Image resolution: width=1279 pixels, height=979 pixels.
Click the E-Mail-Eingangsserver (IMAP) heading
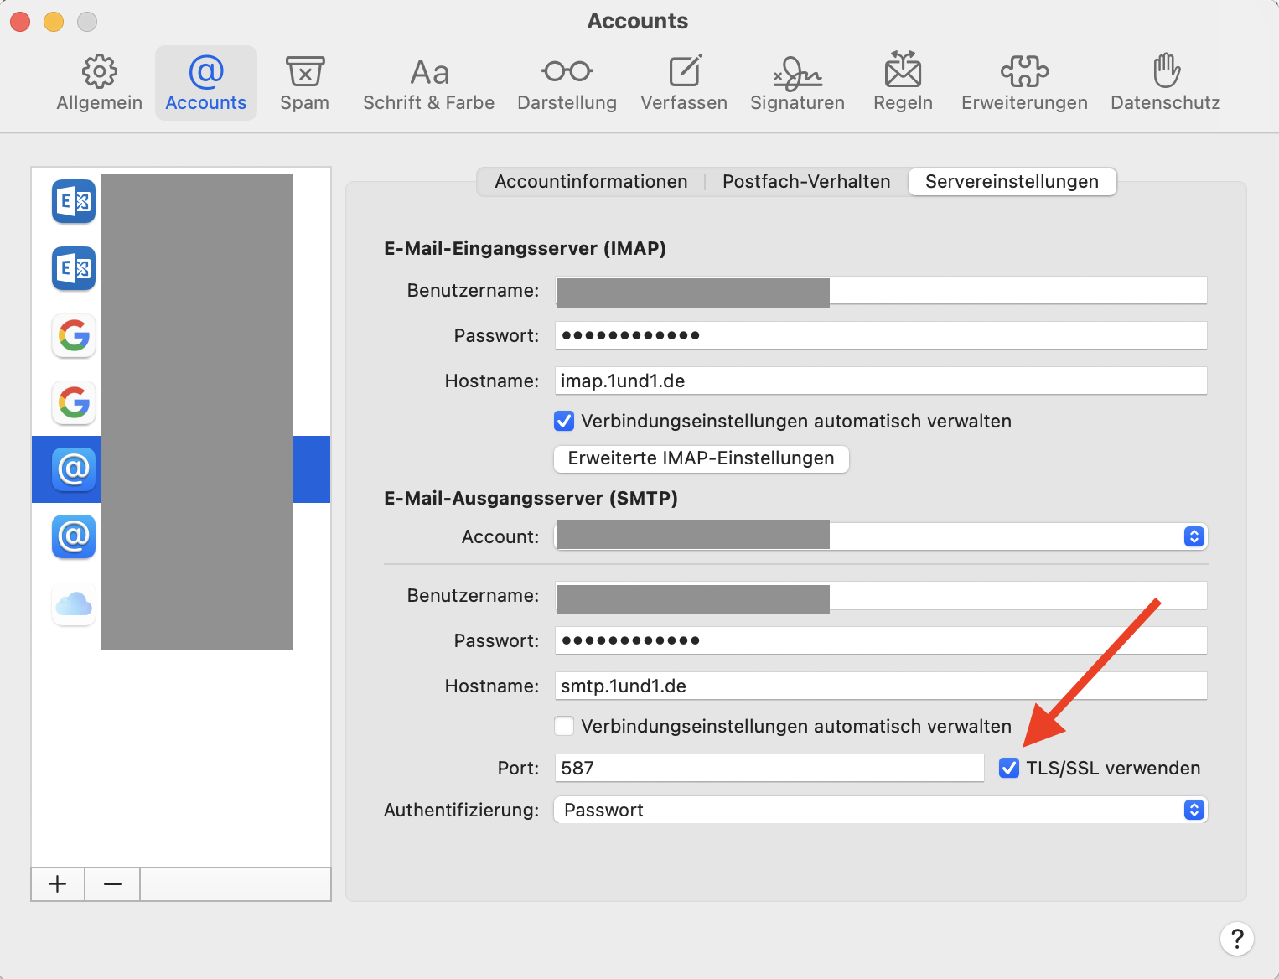click(x=525, y=248)
